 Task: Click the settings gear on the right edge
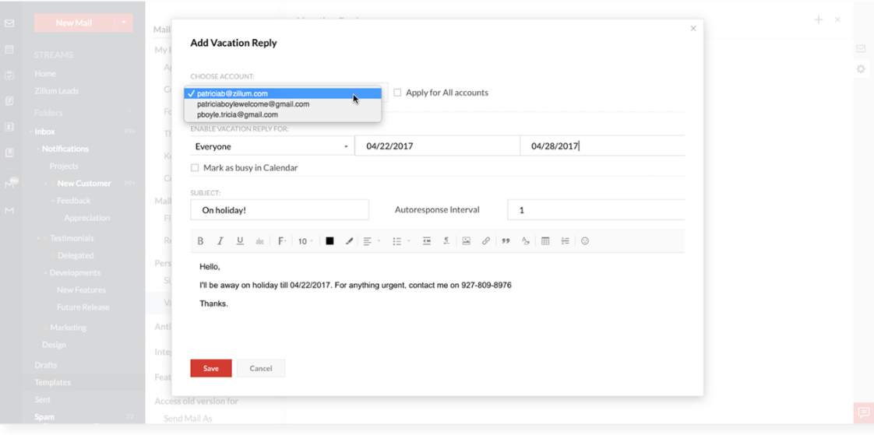[862, 69]
